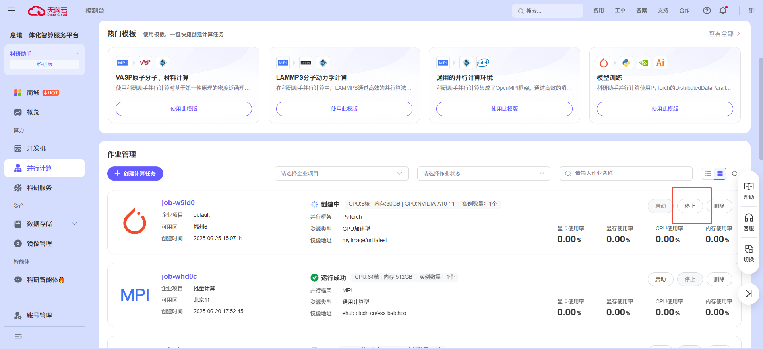Open the 备案 top menu
The height and width of the screenshot is (349, 763).
[x=641, y=11]
